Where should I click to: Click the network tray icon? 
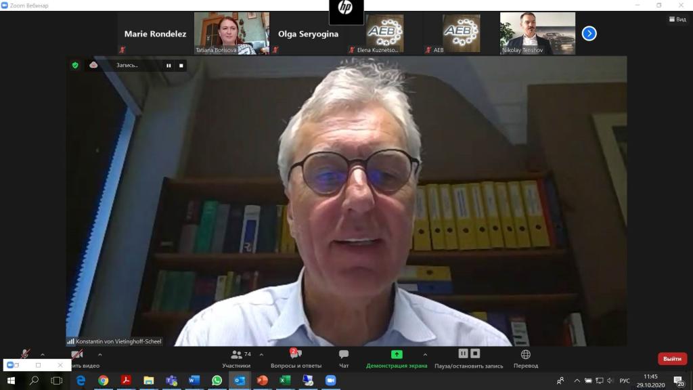coord(600,381)
